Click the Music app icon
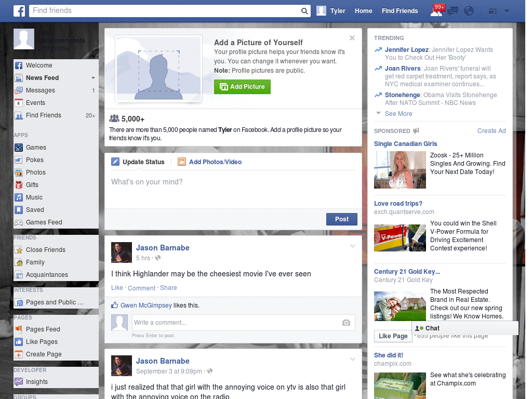 click(19, 197)
